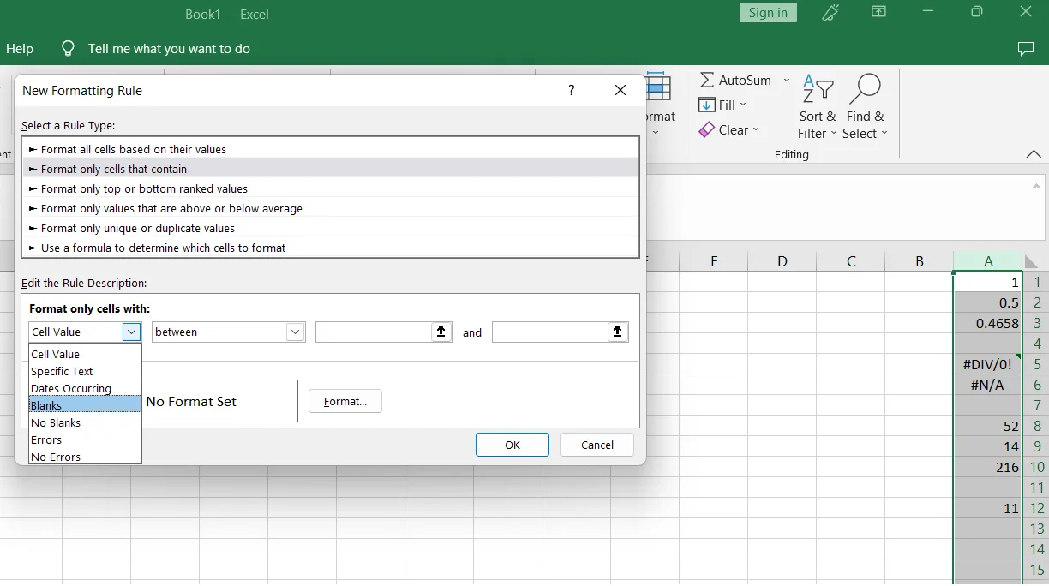1049x586 pixels.
Task: Click the Fill down-arrow icon
Action: pos(707,105)
